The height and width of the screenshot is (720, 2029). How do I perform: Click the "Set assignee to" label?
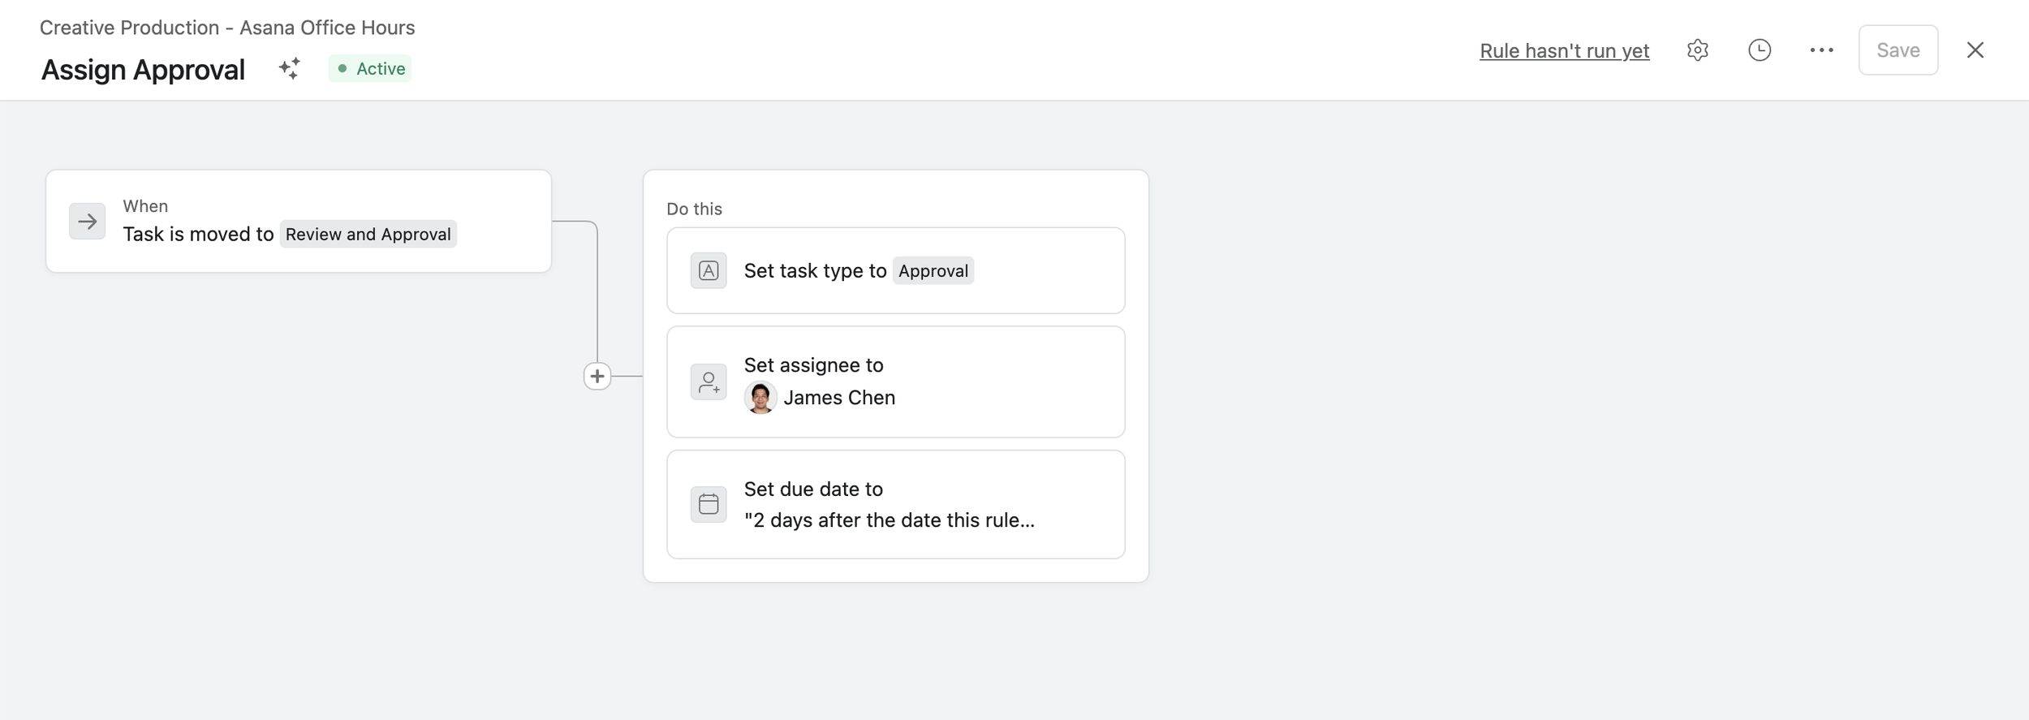(813, 365)
